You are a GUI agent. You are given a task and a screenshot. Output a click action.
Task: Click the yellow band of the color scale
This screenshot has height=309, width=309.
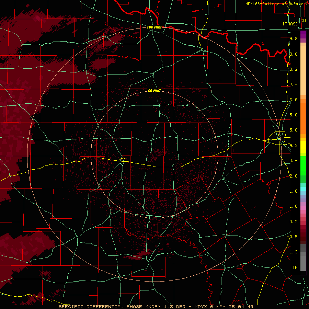click(303, 147)
